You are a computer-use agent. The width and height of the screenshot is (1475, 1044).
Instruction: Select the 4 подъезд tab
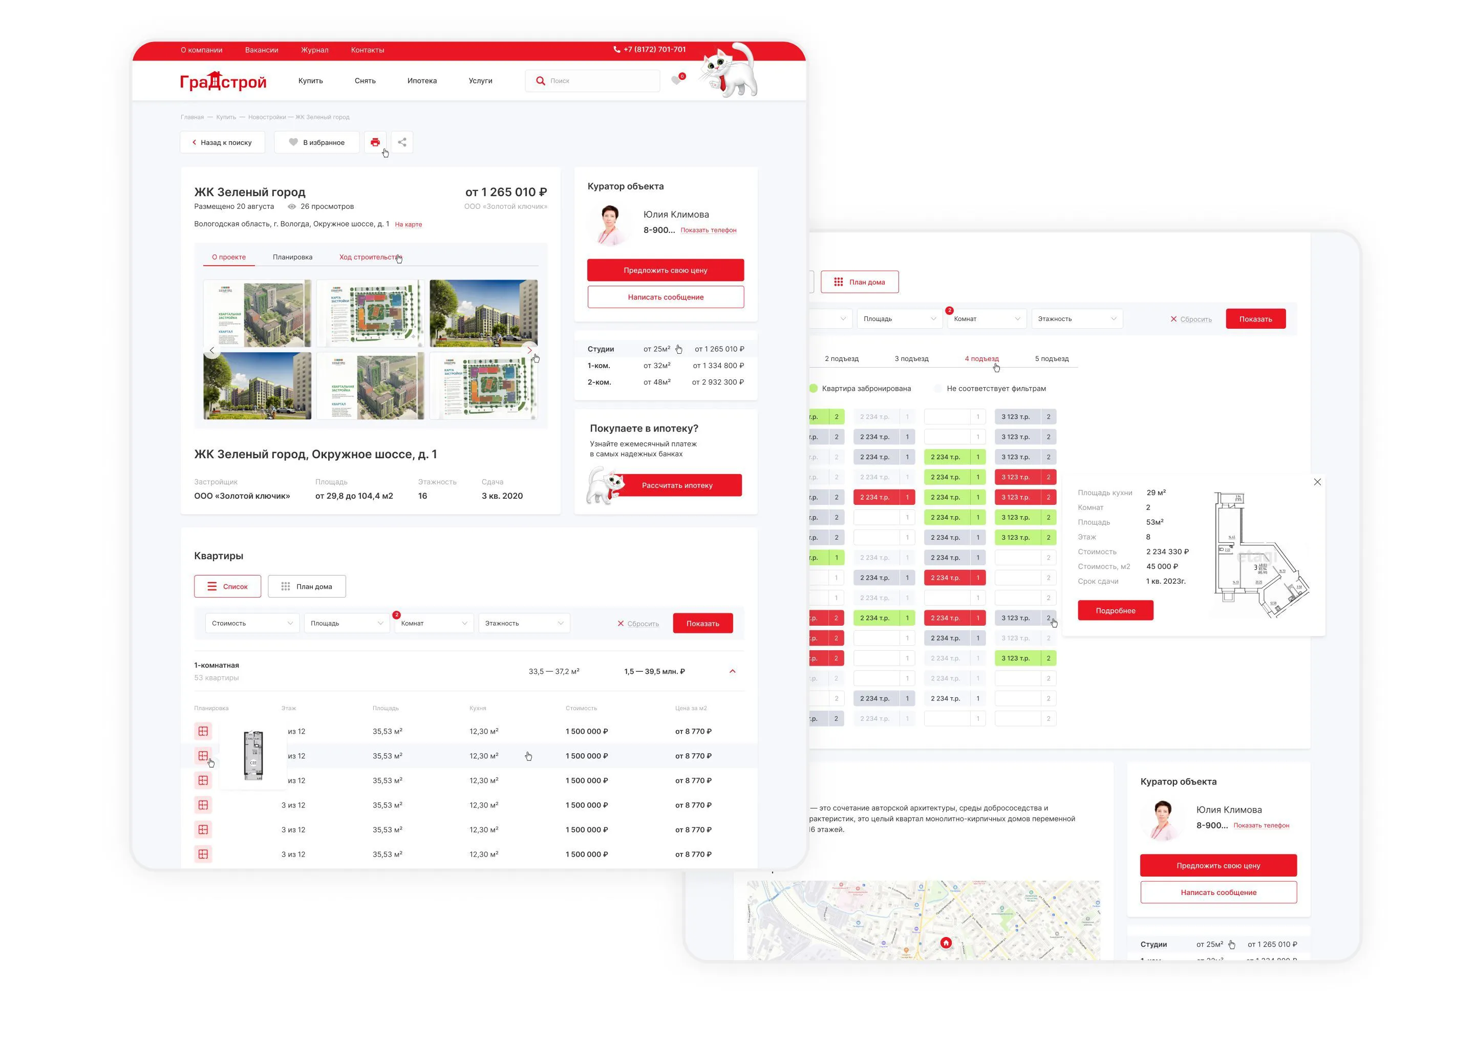981,359
